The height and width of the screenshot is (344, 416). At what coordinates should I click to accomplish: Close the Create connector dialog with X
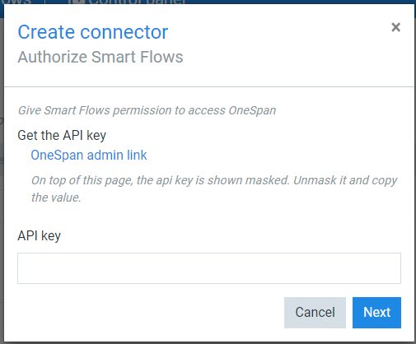click(395, 27)
